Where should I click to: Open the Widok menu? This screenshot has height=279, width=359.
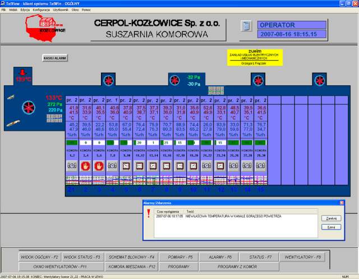point(13,10)
